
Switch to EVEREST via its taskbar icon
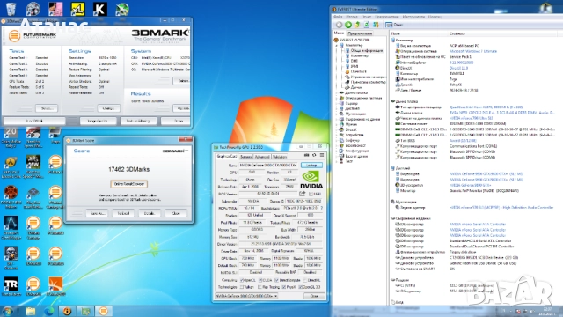click(67, 311)
